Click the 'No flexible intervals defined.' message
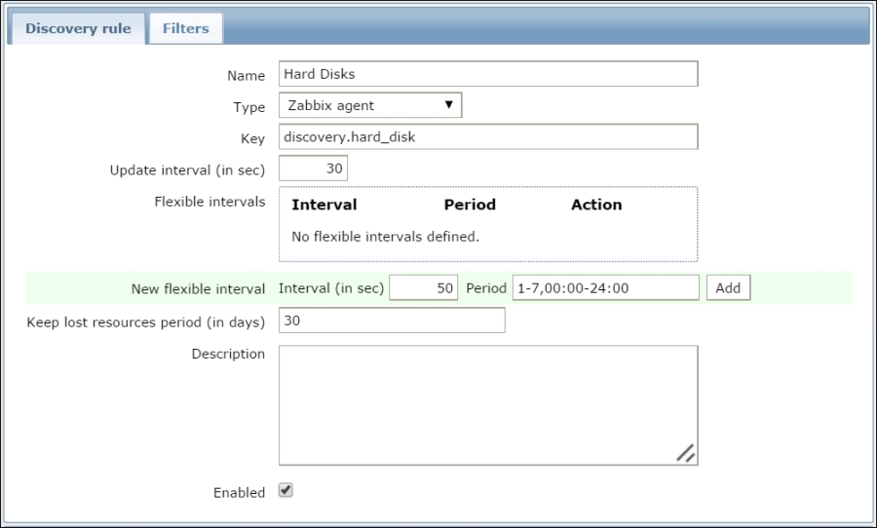The image size is (877, 528). tap(386, 236)
